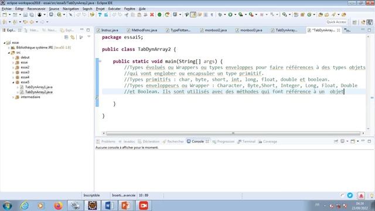Toggle Show Whitespace Characters pilcrow
The image size is (375, 211).
(x=212, y=15)
